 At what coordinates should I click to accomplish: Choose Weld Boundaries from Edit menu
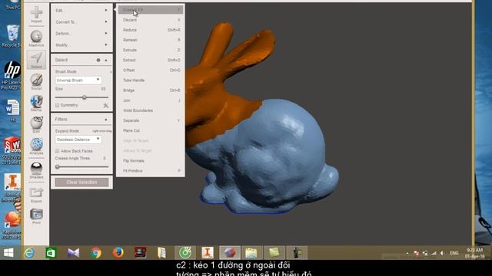tap(151, 110)
